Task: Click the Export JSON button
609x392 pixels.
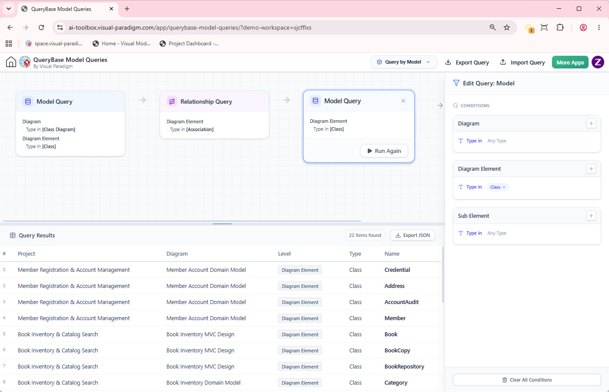Action: pos(412,235)
